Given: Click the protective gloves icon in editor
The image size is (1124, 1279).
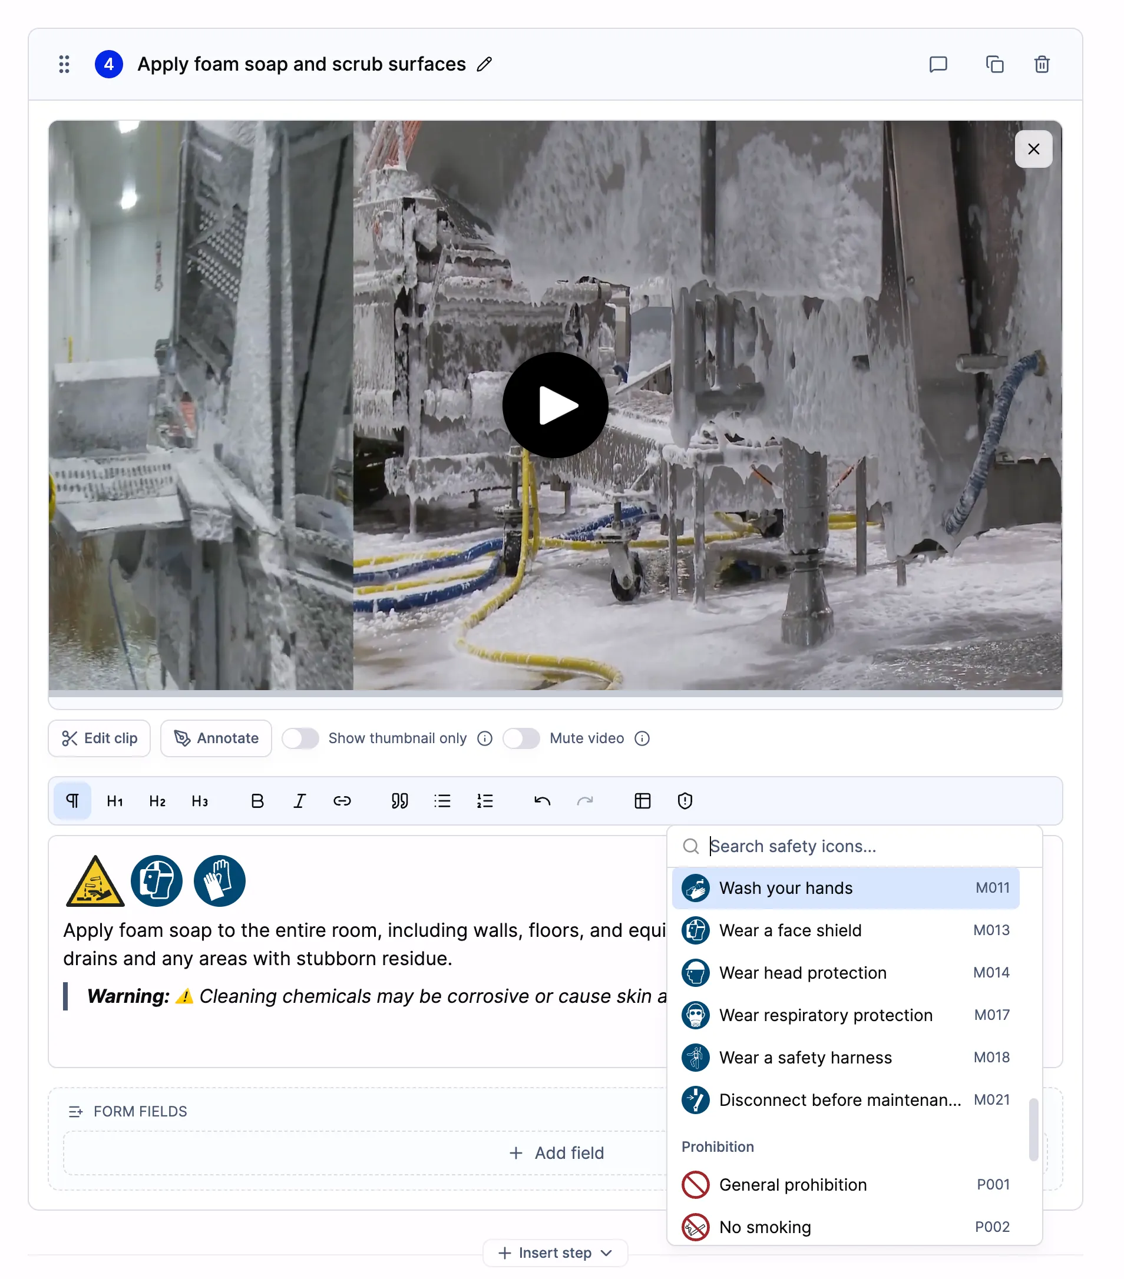Looking at the screenshot, I should tap(220, 881).
